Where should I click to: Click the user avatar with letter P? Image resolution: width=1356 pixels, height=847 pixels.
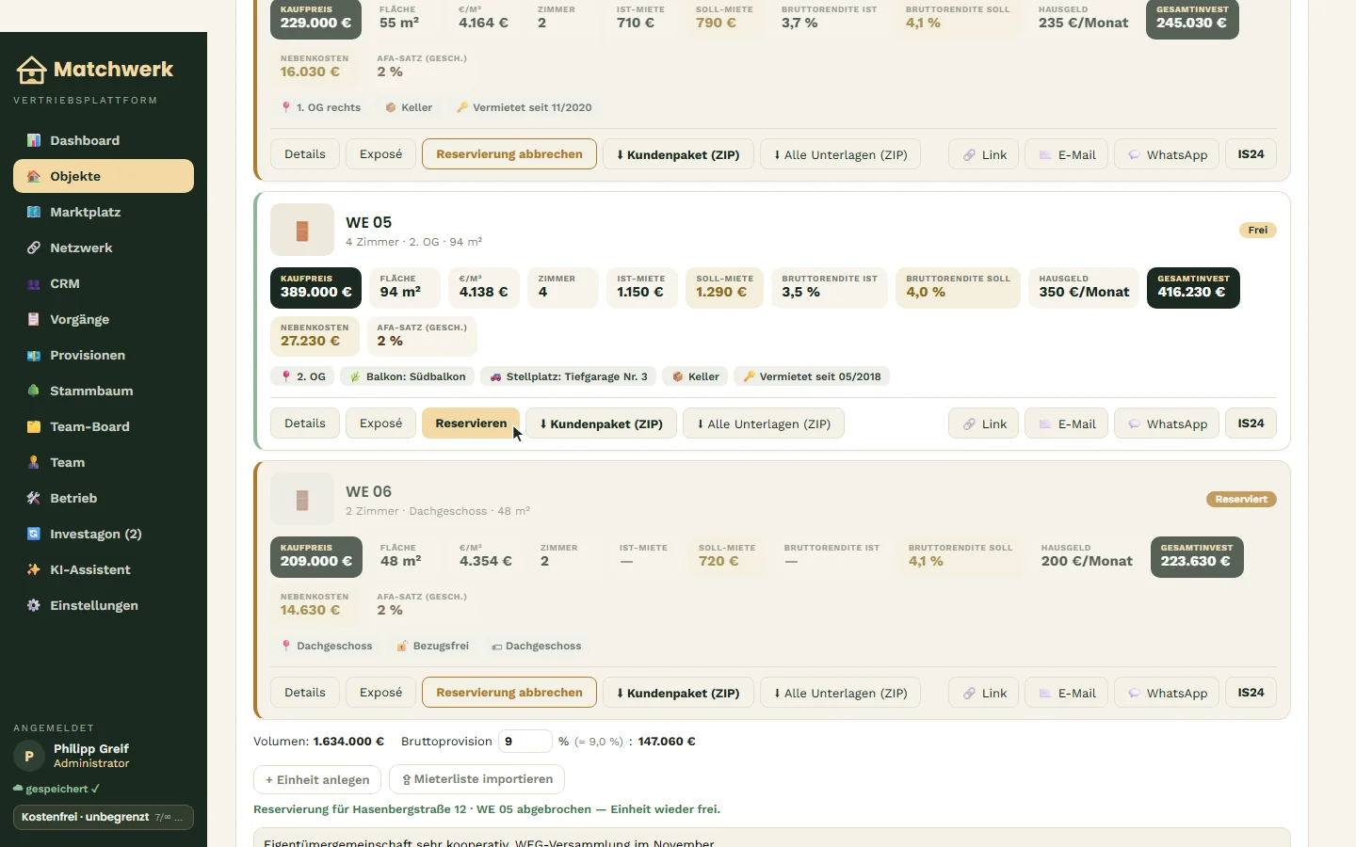pyautogui.click(x=29, y=756)
